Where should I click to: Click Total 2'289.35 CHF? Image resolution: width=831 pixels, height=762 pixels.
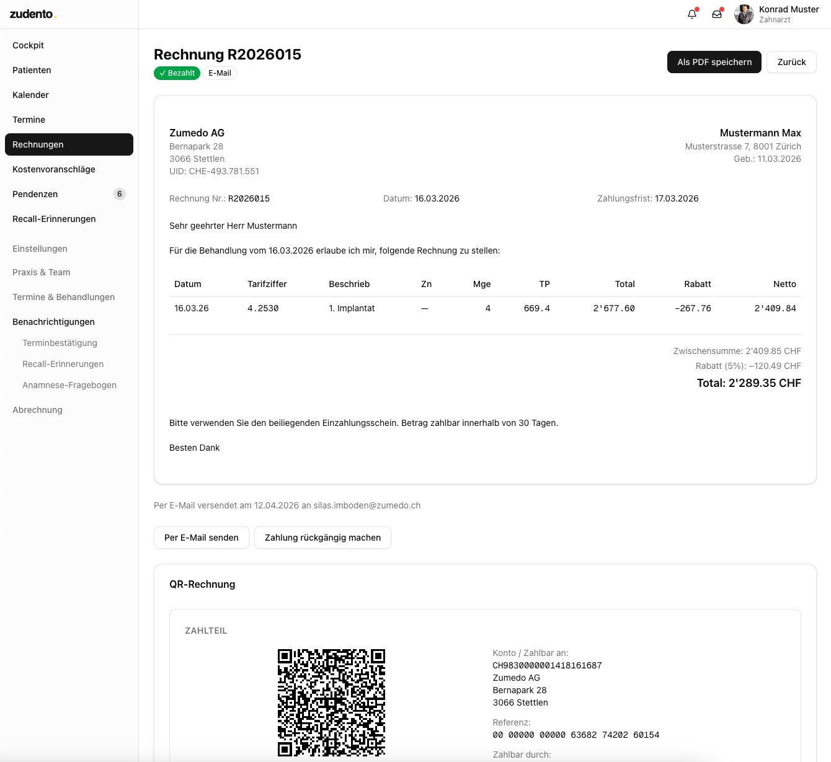tap(749, 383)
